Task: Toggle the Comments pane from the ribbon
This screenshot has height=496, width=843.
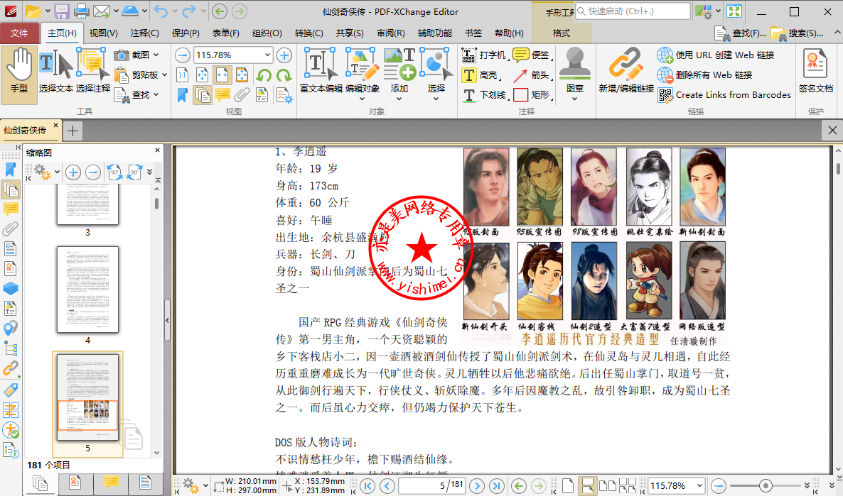Action: click(x=222, y=95)
